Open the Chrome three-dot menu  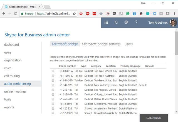(x=174, y=14)
